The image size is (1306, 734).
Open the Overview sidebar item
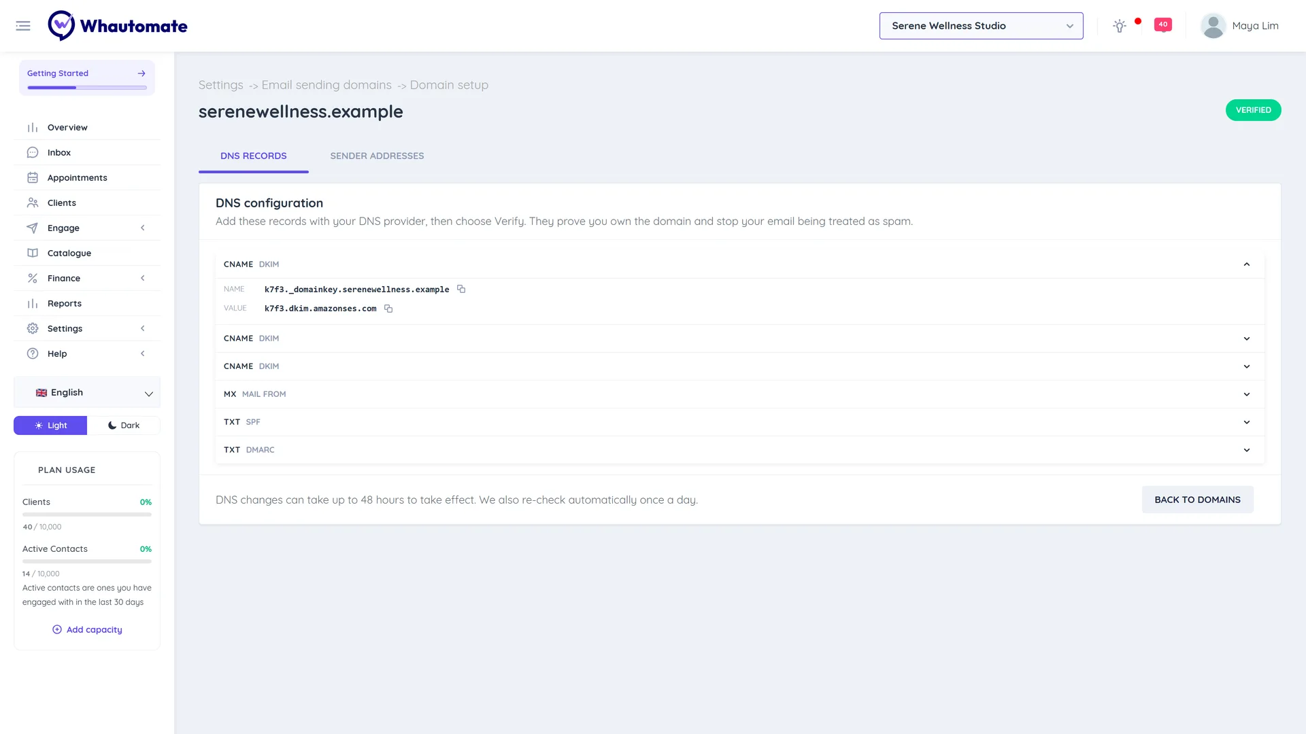pos(87,127)
